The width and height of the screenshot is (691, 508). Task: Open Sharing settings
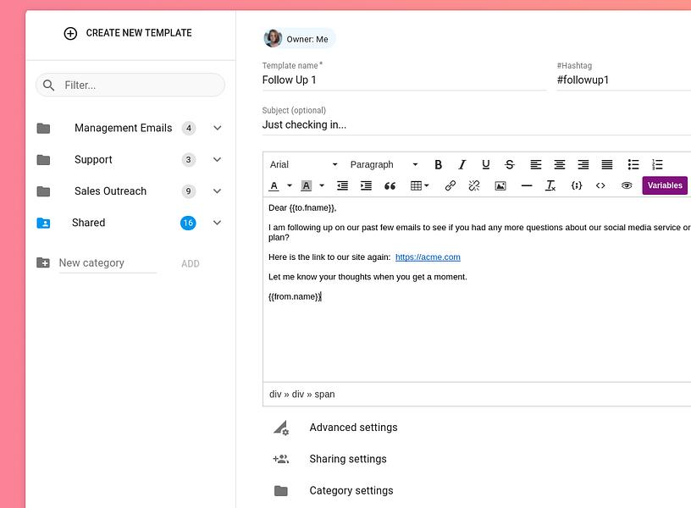tap(348, 459)
